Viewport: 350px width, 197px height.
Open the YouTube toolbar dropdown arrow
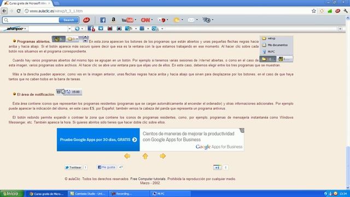pyautogui.click(x=136, y=20)
